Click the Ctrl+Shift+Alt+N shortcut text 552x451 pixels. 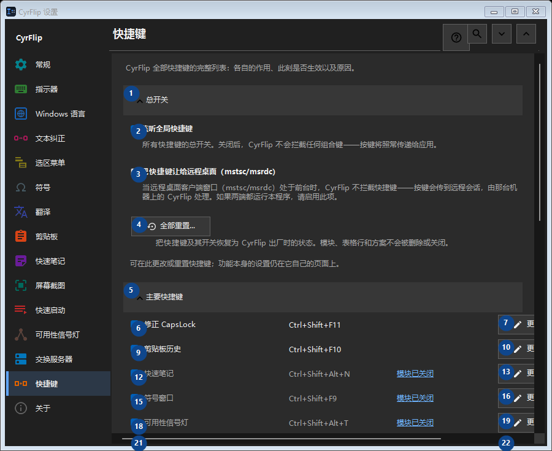(320, 374)
